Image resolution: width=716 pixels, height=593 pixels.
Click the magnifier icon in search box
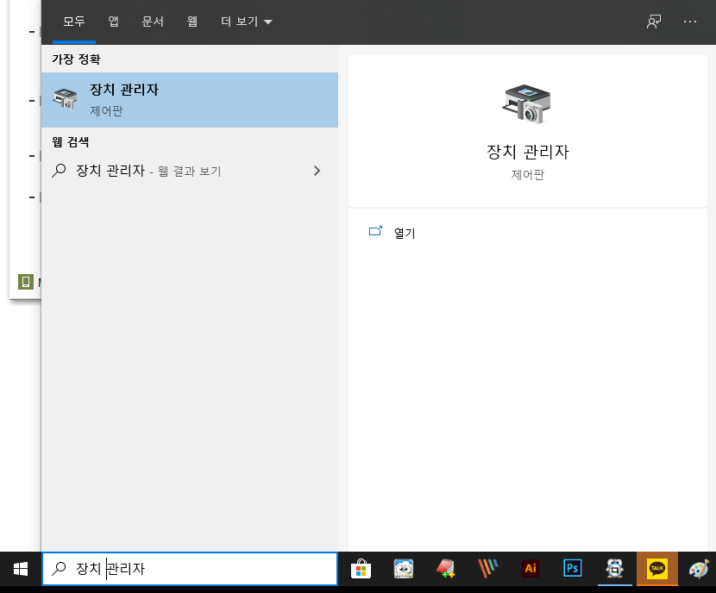tap(59, 568)
